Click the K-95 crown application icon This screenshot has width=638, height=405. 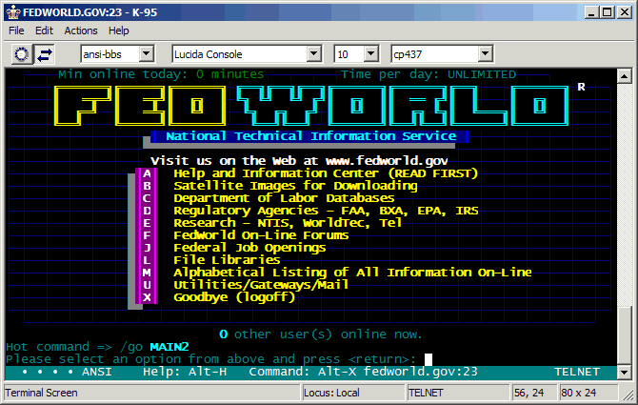(13, 12)
